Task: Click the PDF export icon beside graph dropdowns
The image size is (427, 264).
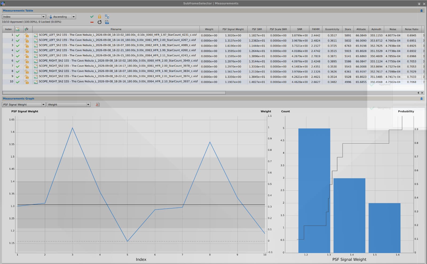Action: point(98,105)
